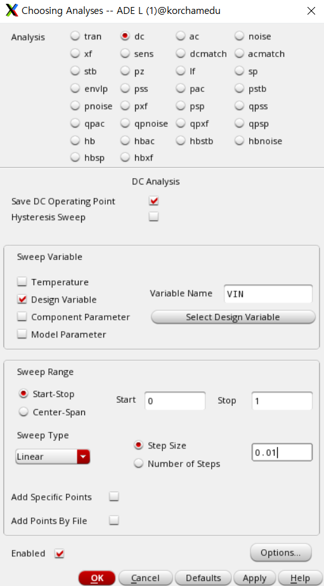Screen dimensions: 324x586
Task: Select the pxf analysis radio button
Action: tap(125, 106)
